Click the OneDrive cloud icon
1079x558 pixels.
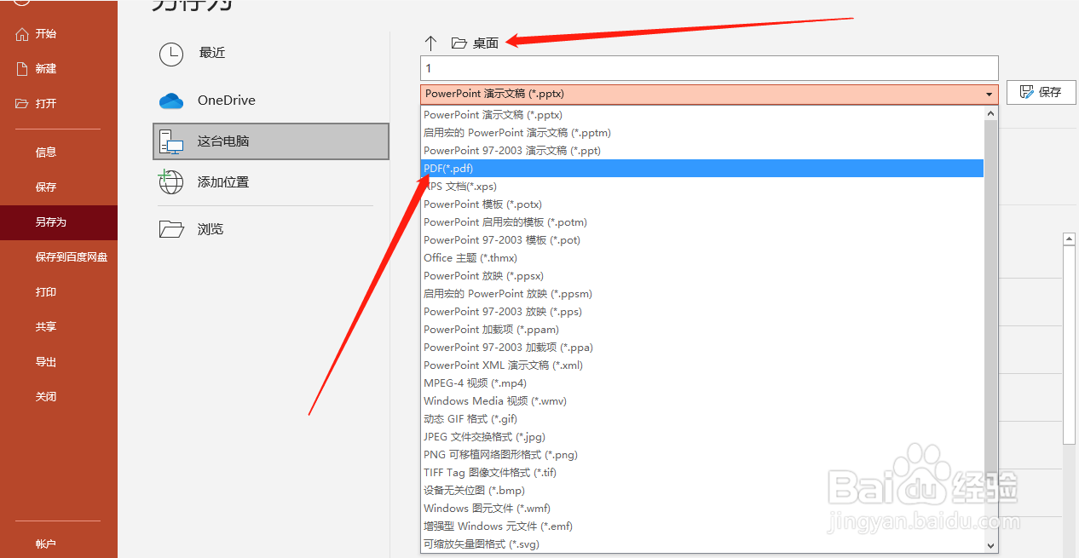(171, 101)
